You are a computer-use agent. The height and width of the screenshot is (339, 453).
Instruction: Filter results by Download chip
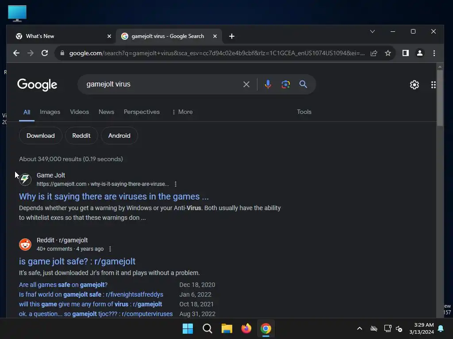40,136
